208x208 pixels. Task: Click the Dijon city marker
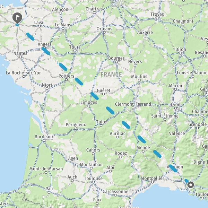coord(181,53)
